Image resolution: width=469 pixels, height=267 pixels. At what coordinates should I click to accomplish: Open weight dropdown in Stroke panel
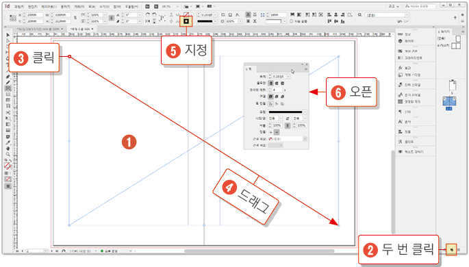coord(288,77)
